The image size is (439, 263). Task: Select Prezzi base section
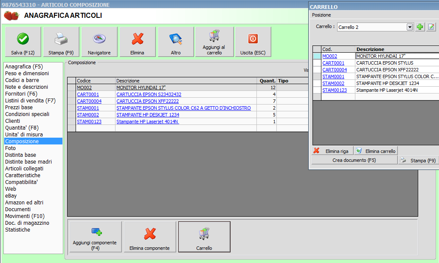(19, 107)
